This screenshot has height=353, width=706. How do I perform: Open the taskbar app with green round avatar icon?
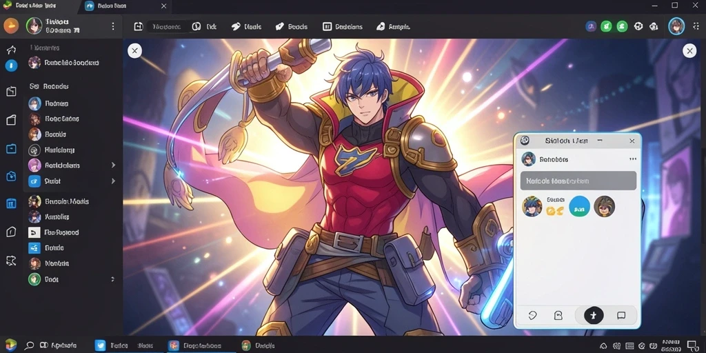246,345
